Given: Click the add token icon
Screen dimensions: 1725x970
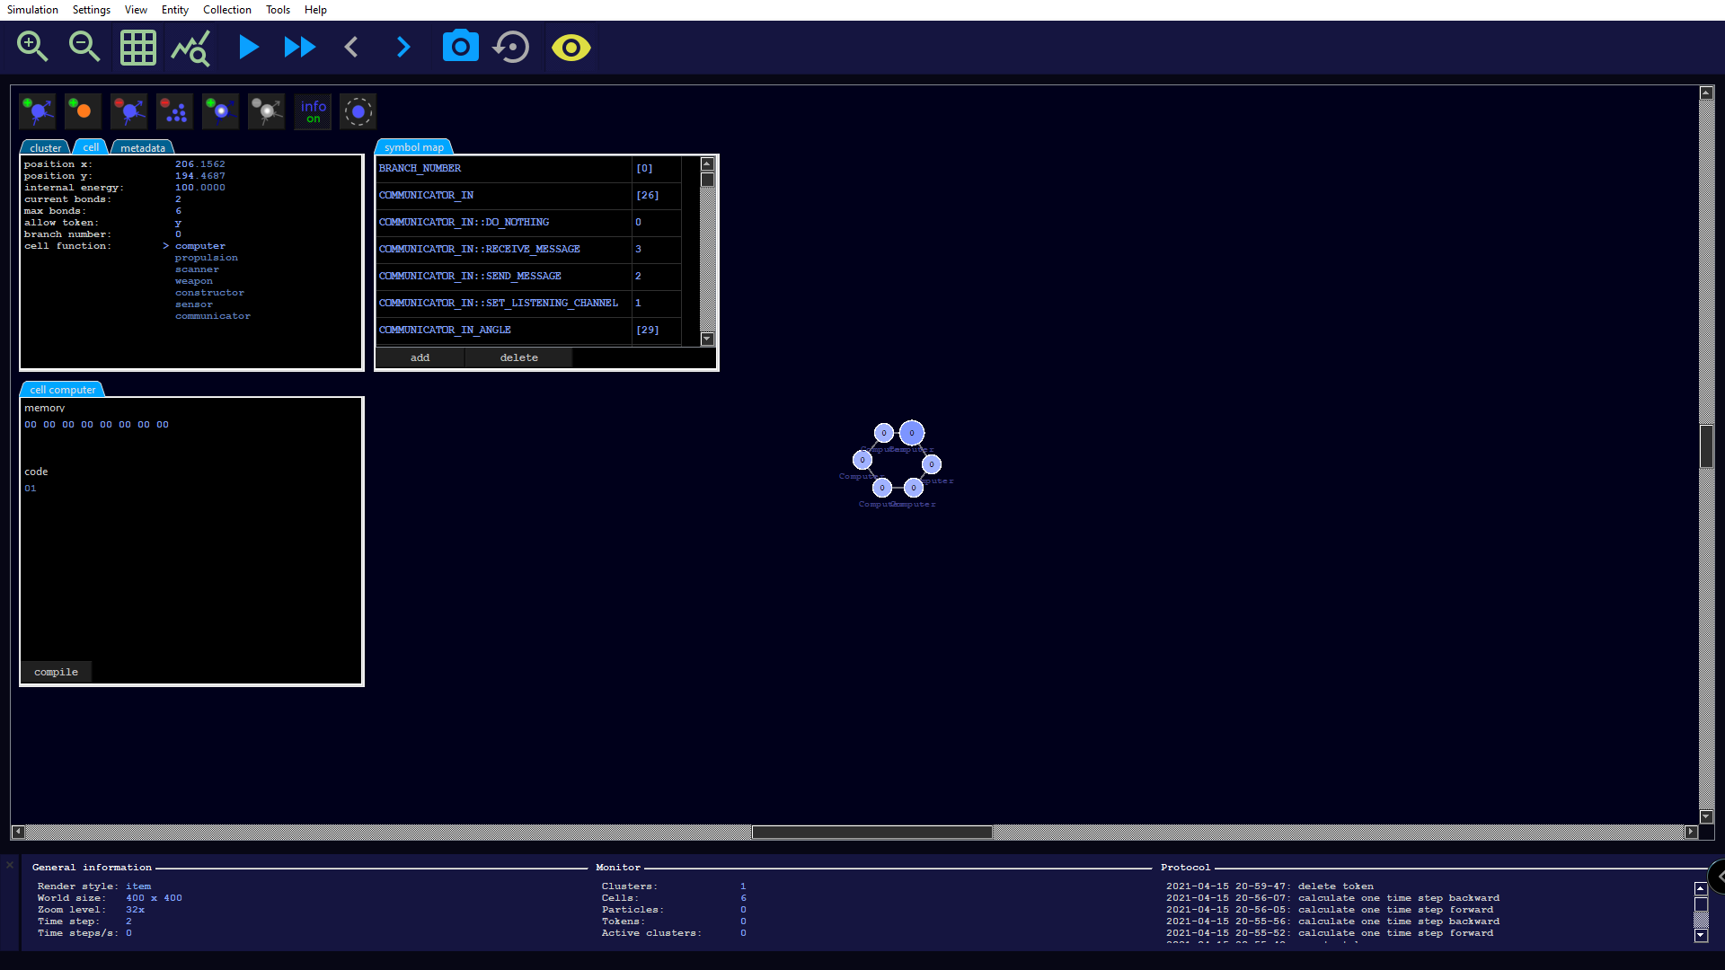Looking at the screenshot, I should pos(220,111).
